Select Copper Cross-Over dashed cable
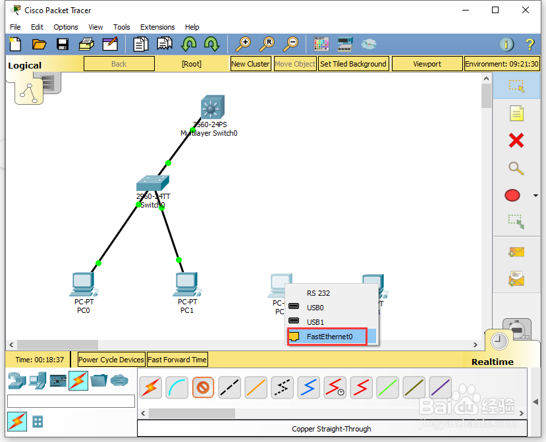The height and width of the screenshot is (442, 546). (229, 388)
